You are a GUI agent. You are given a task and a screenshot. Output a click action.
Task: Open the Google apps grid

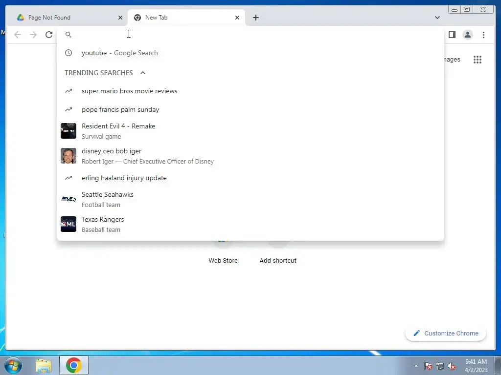point(478,59)
